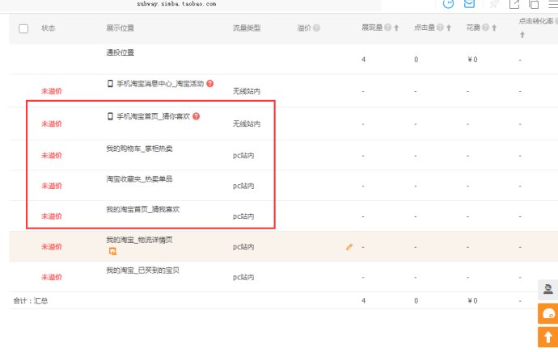This screenshot has width=558, height=352.
Task: Show help icon beside 花费 header
Action: tap(485, 27)
